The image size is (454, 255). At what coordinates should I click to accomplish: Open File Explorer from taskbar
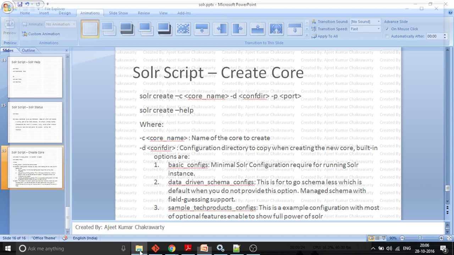139,248
